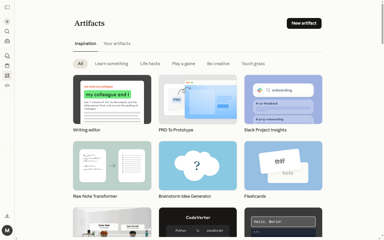Open the Code brackets icon in sidebar
Viewport: 384px width, 240px height.
click(7, 85)
